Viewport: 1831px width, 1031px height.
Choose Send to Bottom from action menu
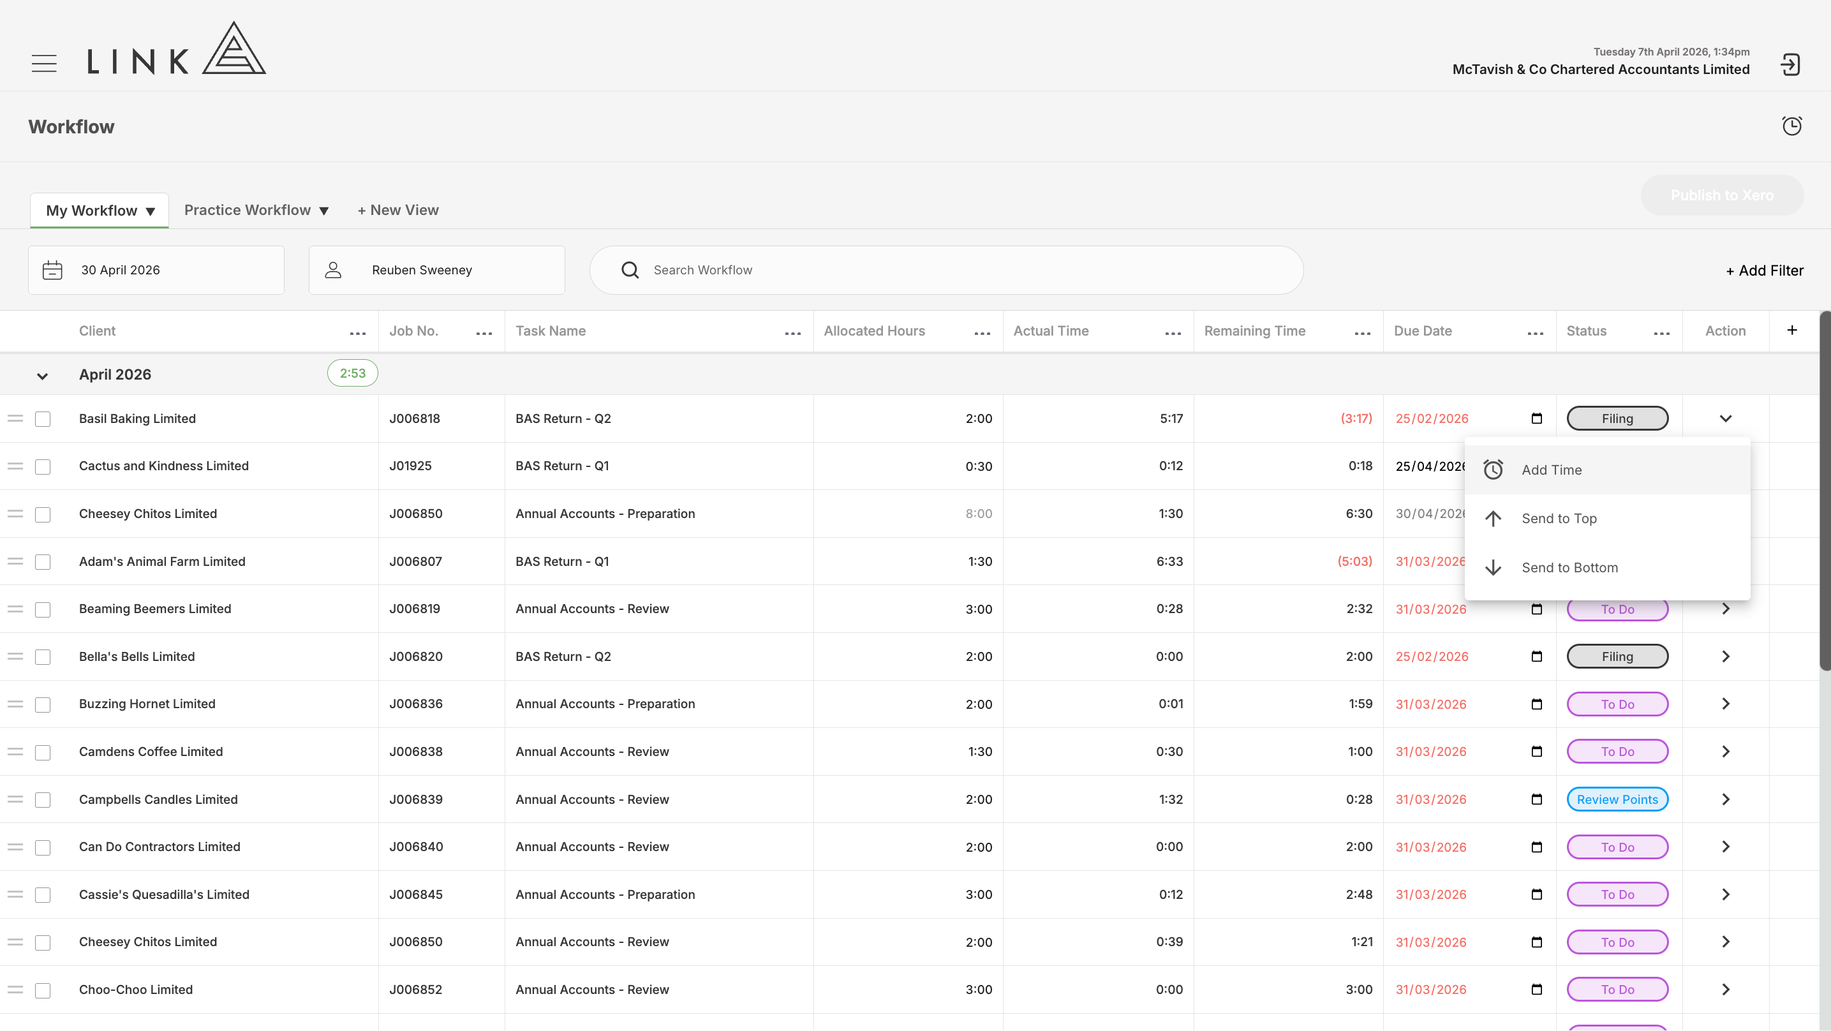(x=1607, y=567)
